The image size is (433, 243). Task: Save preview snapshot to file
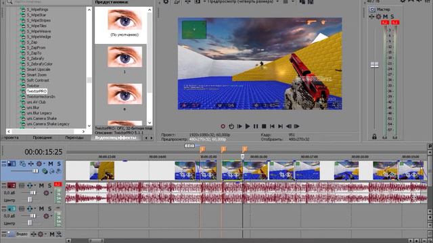coord(311,1)
